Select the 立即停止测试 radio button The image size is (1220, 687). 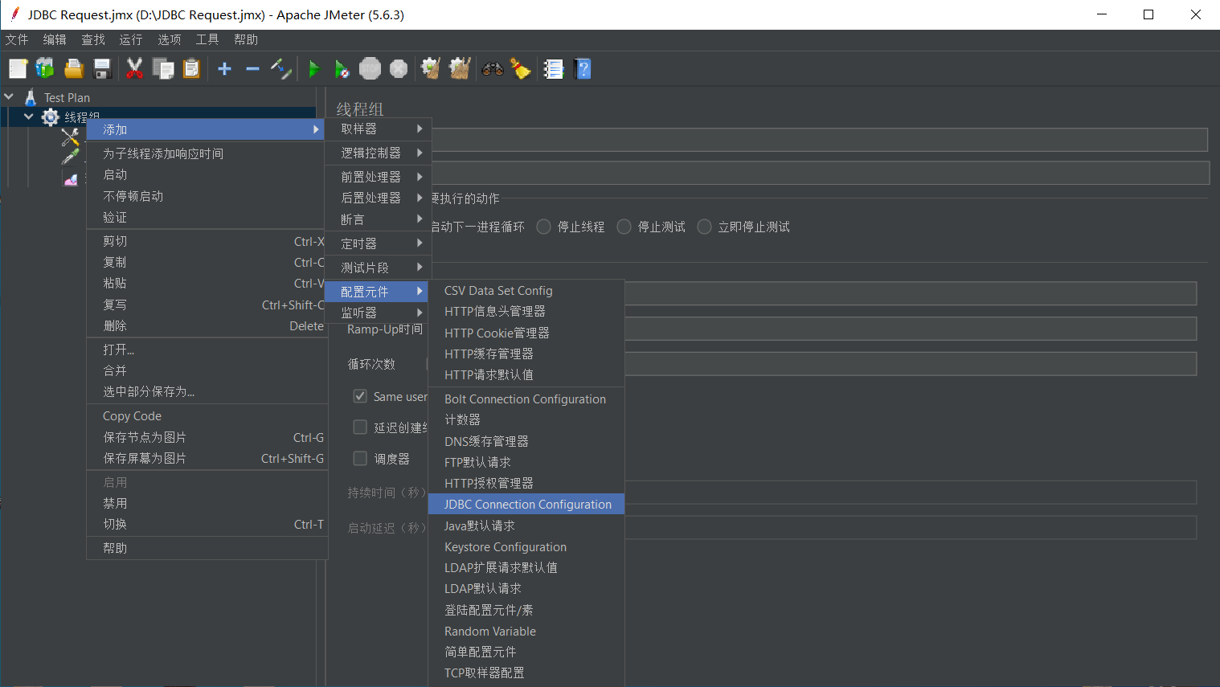pos(705,227)
